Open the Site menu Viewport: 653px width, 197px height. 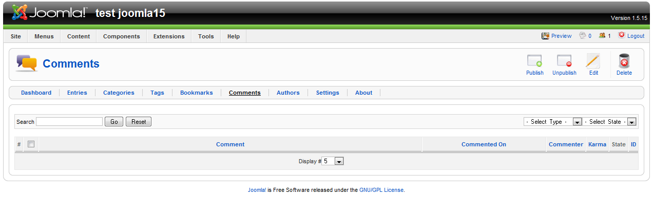(16, 36)
